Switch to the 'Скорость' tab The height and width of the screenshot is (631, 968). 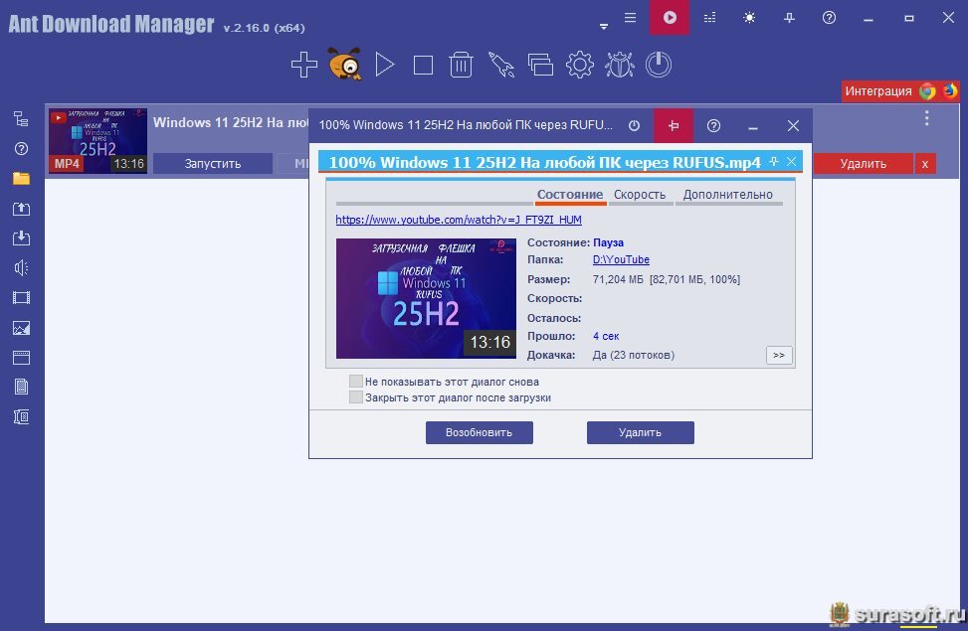click(639, 195)
